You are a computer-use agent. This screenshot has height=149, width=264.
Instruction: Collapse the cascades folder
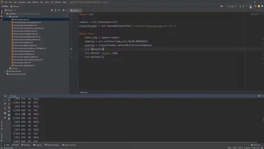tap(7, 17)
